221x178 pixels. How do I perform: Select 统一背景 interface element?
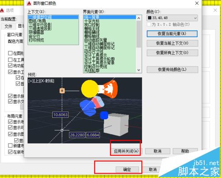tap(110, 17)
